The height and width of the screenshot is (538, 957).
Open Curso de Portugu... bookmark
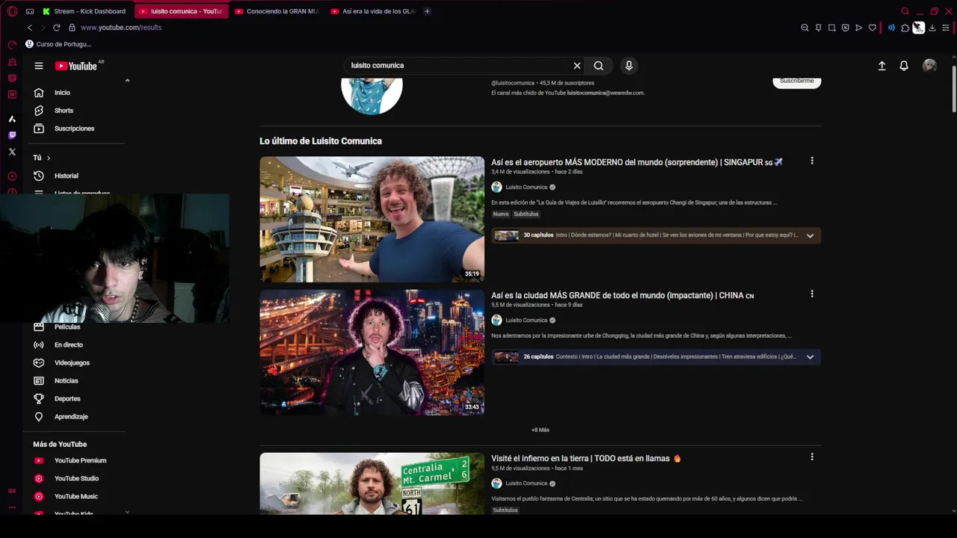tap(58, 44)
